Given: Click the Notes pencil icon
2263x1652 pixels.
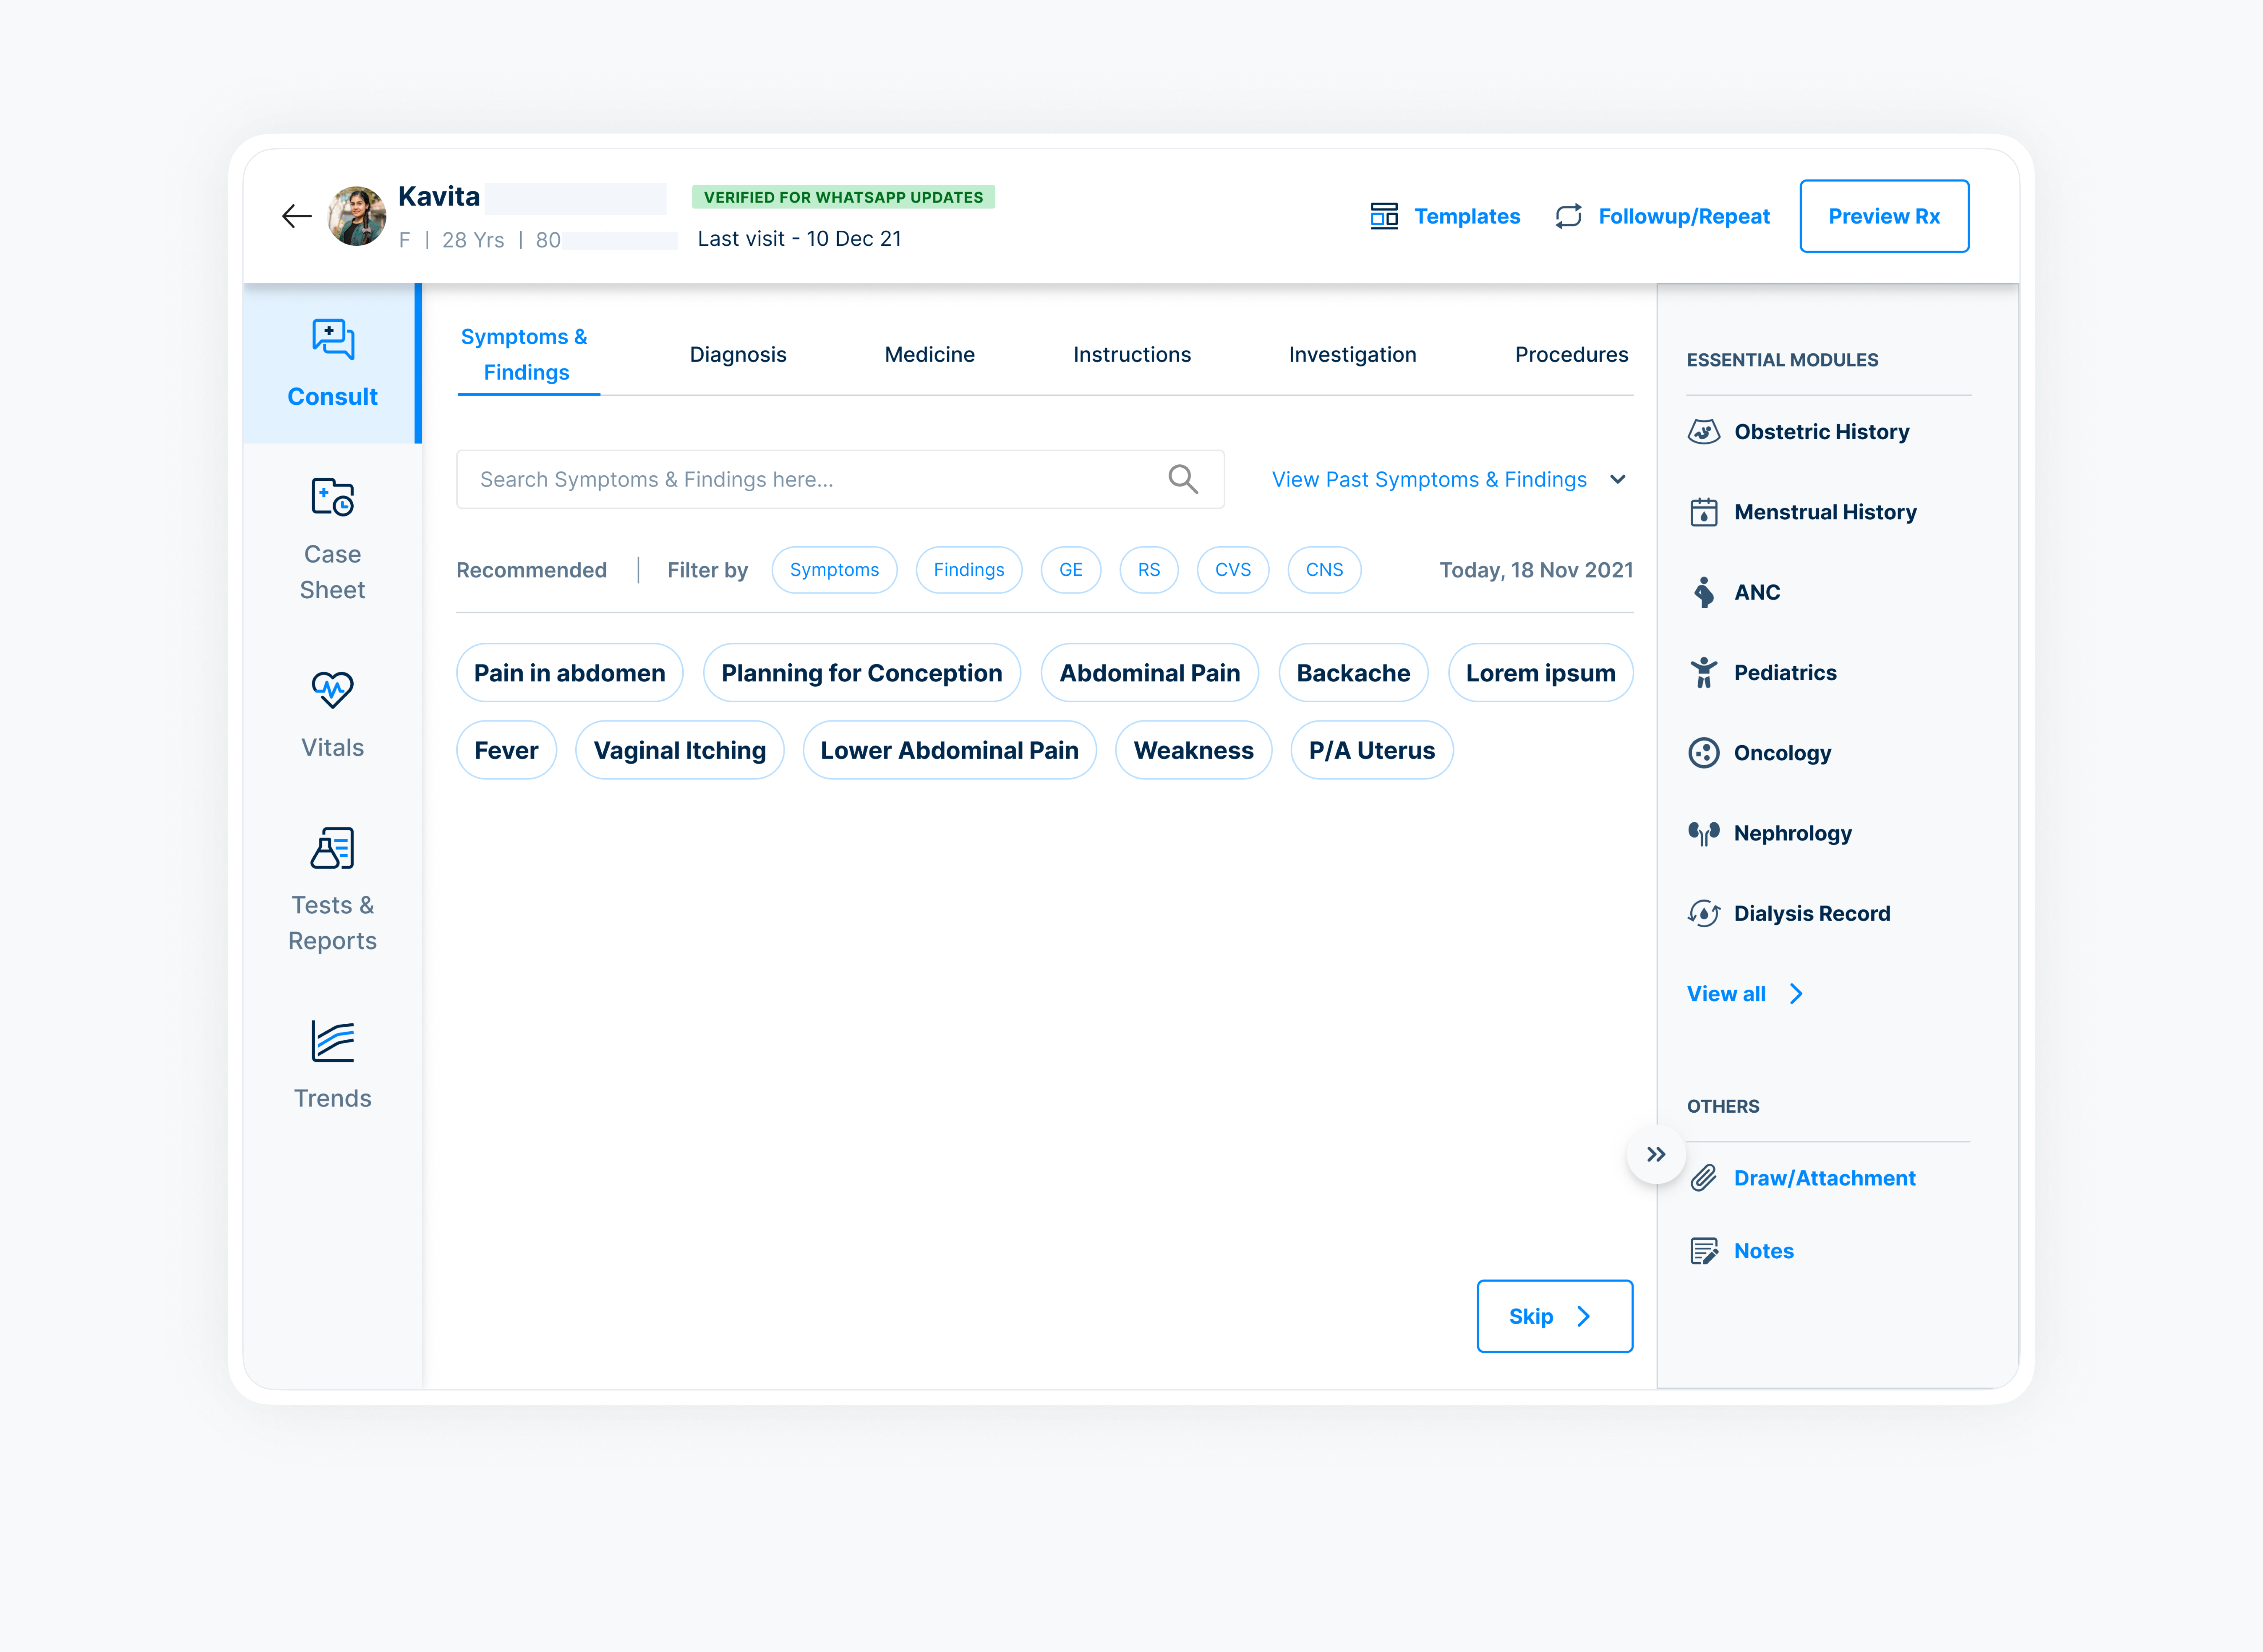Looking at the screenshot, I should coord(1704,1251).
